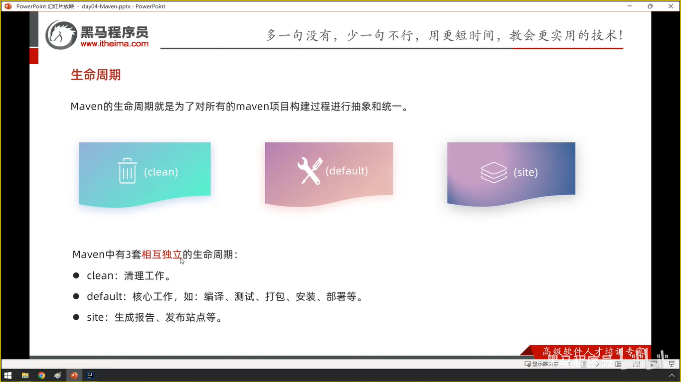
Task: Click the www.itheima.com link text
Action: click(115, 44)
